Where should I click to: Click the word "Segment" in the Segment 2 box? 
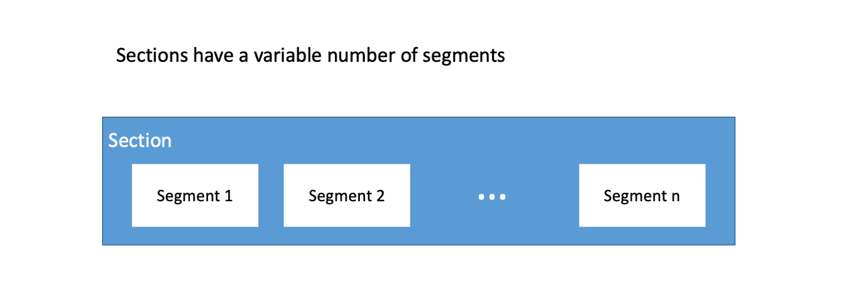pyautogui.click(x=340, y=197)
